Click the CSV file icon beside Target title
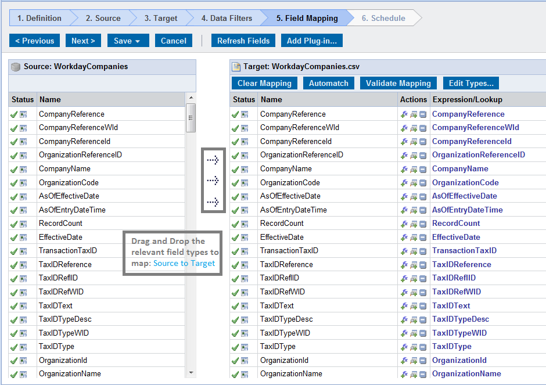The height and width of the screenshot is (385, 546). 236,66
